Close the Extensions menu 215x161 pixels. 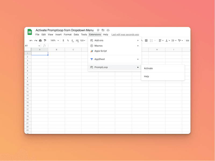[x=95, y=35]
